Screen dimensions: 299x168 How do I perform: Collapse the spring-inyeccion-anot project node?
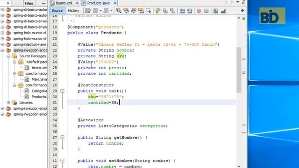[2, 50]
